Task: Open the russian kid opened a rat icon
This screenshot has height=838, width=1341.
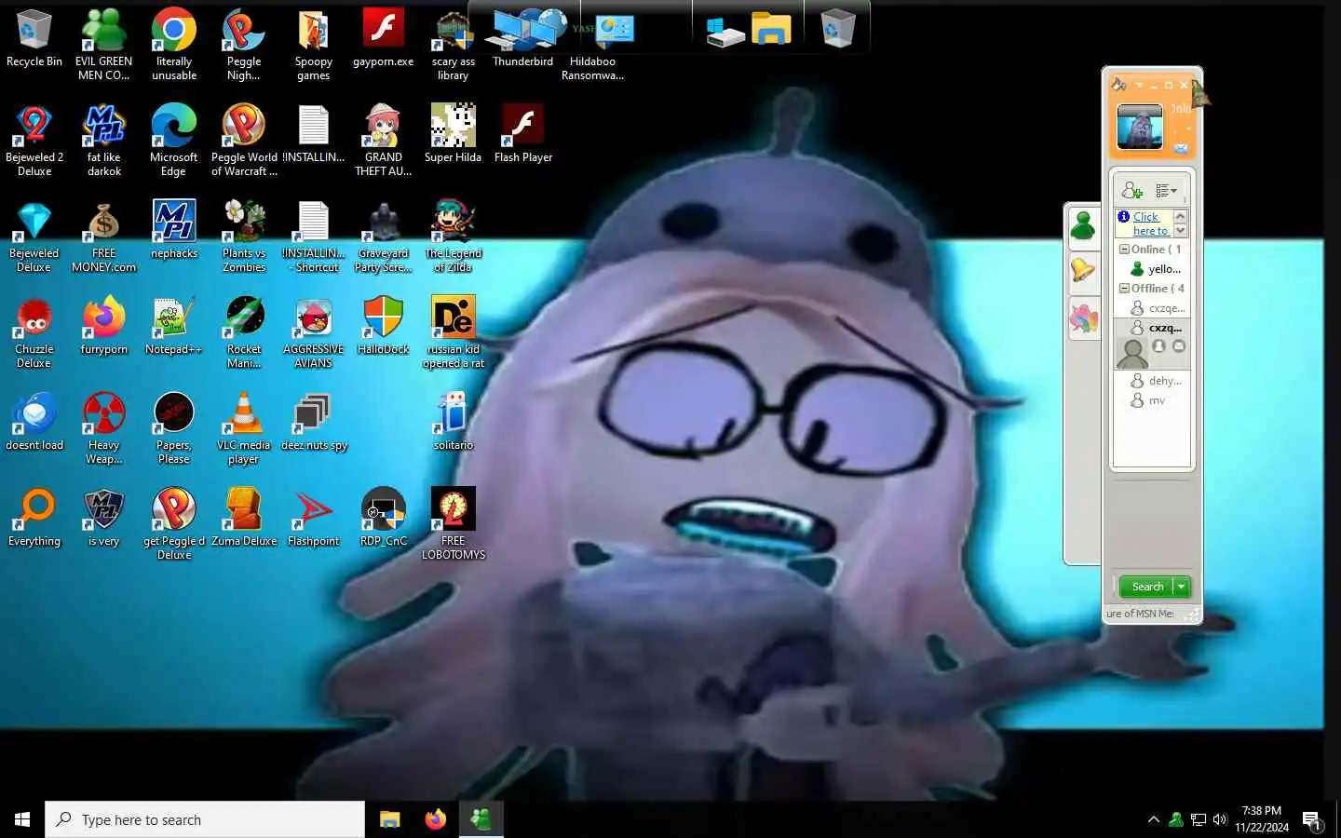Action: tap(454, 332)
